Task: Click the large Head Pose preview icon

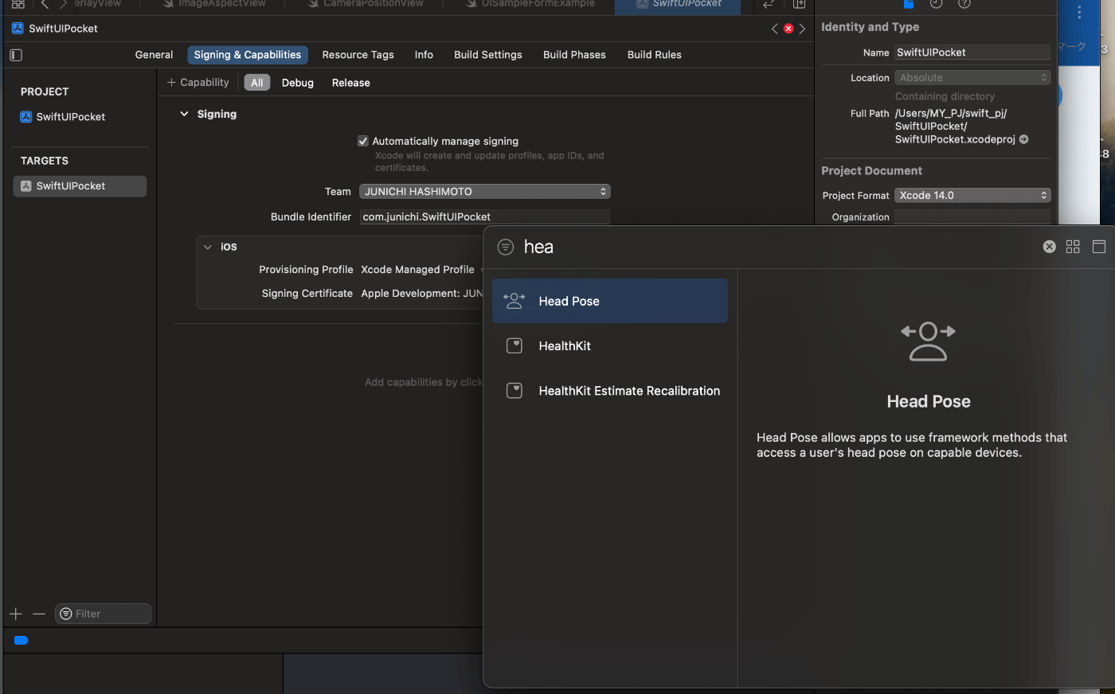Action: tap(928, 341)
